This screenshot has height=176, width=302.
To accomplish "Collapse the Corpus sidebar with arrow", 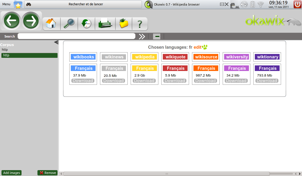I will tap(56, 43).
